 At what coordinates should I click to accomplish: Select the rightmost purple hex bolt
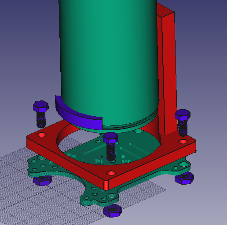(x=183, y=122)
